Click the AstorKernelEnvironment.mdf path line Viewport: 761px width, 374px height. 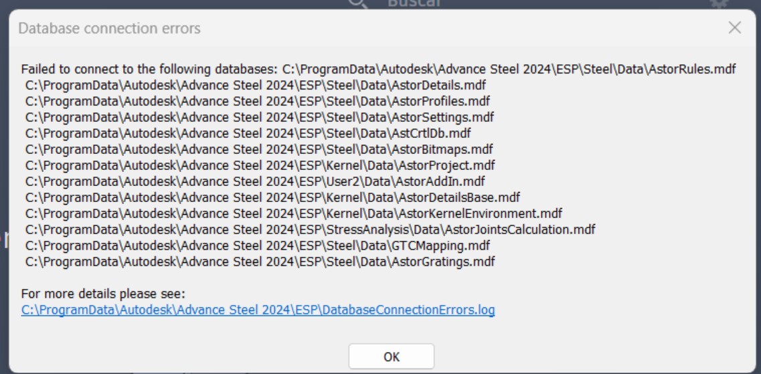[293, 213]
